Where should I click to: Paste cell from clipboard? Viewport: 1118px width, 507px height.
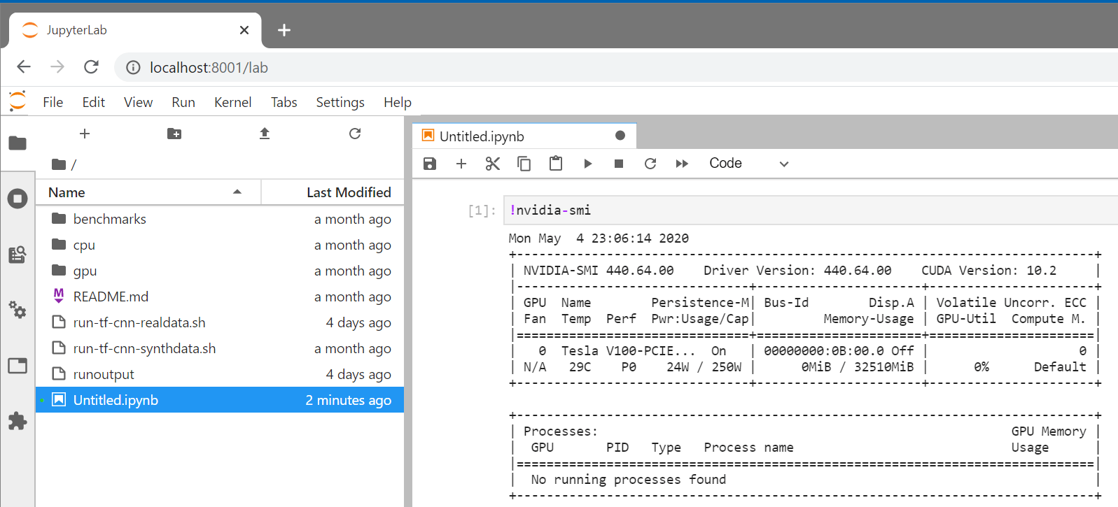click(556, 164)
